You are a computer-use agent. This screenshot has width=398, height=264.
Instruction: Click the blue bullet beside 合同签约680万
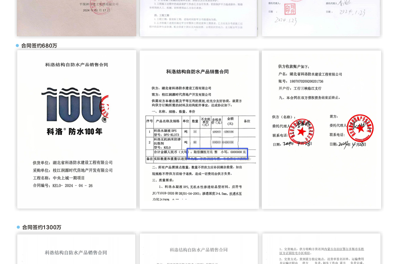tap(17, 46)
